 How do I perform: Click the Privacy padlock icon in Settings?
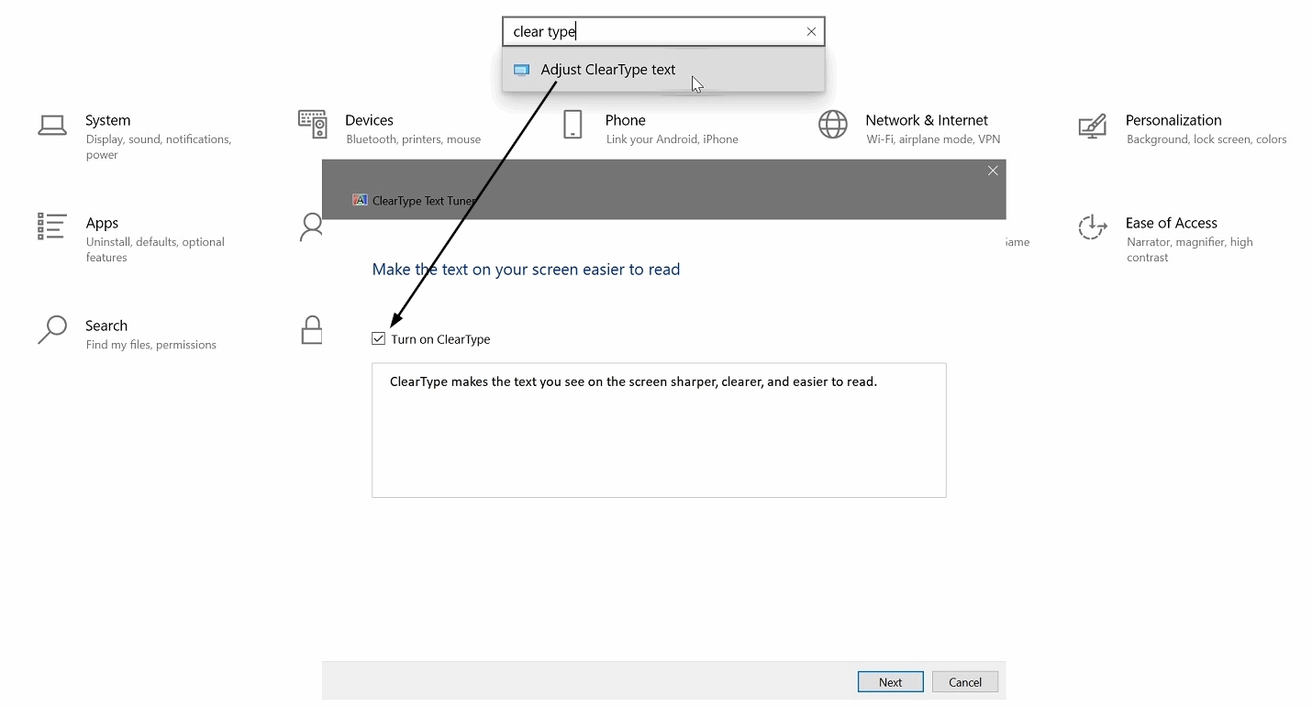tap(312, 330)
